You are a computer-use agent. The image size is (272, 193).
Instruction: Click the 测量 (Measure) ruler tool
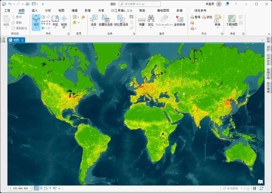(x=142, y=21)
